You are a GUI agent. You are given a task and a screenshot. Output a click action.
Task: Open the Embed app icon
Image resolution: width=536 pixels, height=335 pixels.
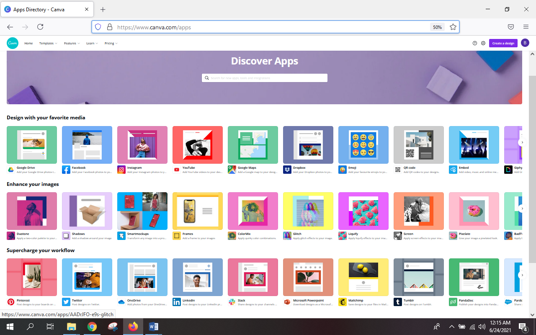(453, 170)
